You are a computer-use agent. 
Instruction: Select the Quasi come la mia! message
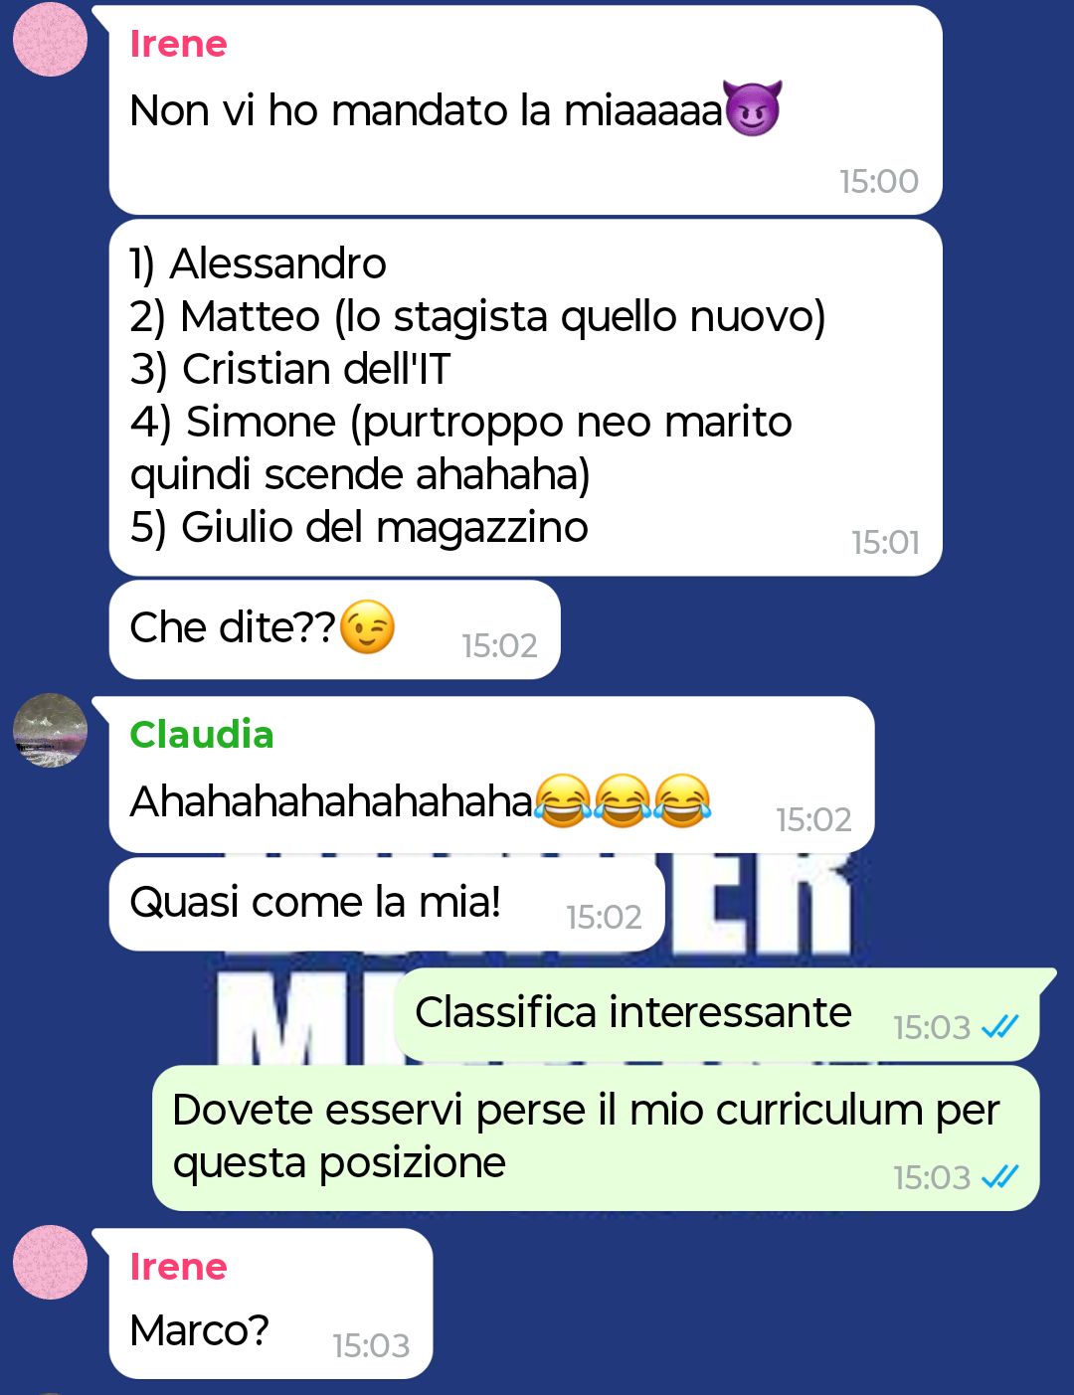[x=386, y=904]
